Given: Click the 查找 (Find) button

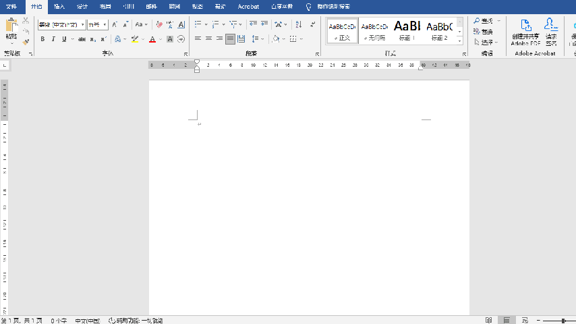Looking at the screenshot, I should click(483, 22).
